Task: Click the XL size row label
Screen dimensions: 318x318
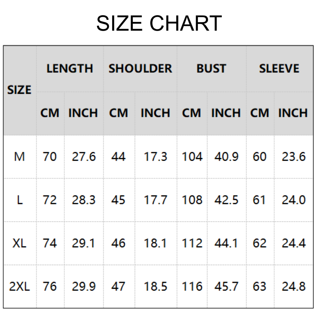Action: click(x=19, y=243)
